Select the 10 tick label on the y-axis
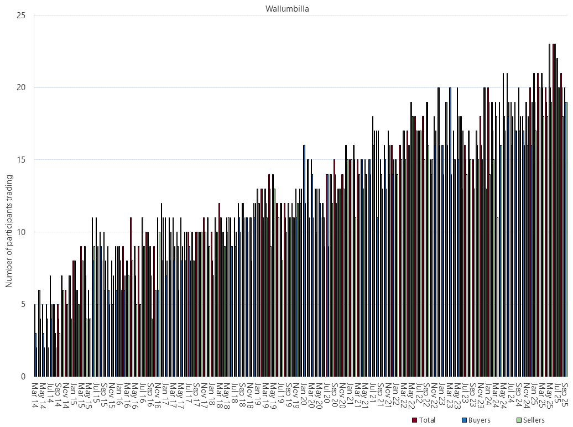The image size is (573, 427). click(22, 232)
